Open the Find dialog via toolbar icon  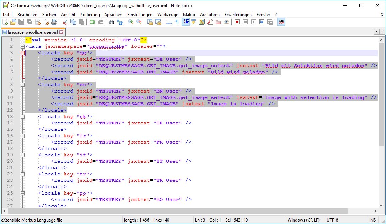pyautogui.click(x=111, y=22)
